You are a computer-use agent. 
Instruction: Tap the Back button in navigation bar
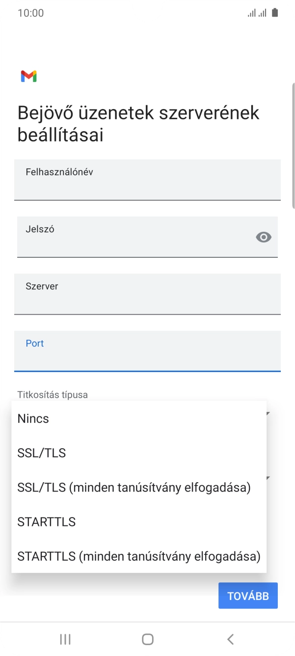coord(230,639)
